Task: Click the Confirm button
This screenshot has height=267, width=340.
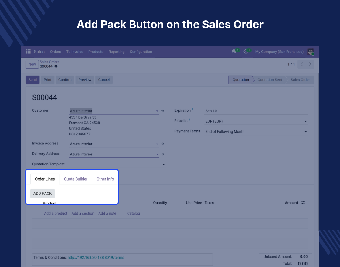Action: [65, 80]
